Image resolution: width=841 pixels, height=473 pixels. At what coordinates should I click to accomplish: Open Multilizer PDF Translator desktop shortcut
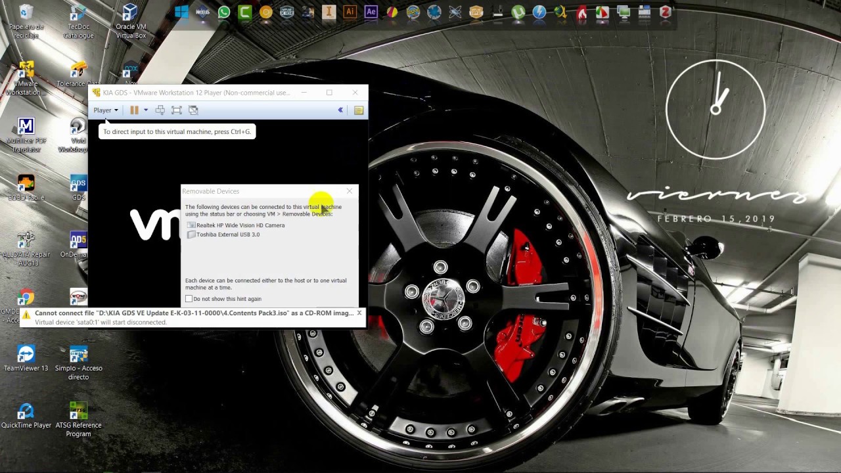point(26,135)
